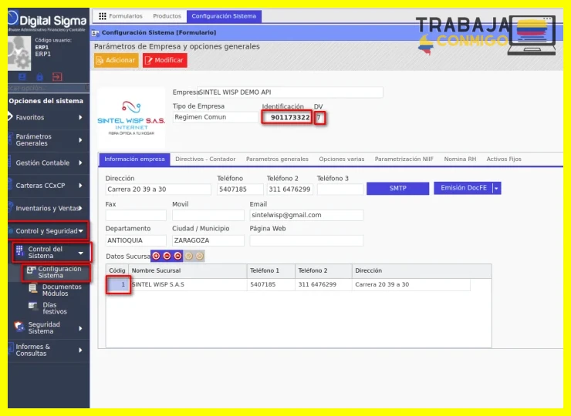This screenshot has height=416, width=571.
Task: Expand Gestión Contable section arrow
Action: (80, 163)
